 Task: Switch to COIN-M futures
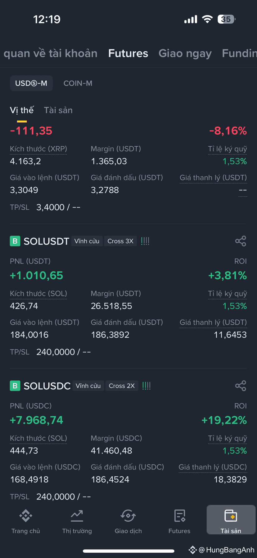coord(78,83)
